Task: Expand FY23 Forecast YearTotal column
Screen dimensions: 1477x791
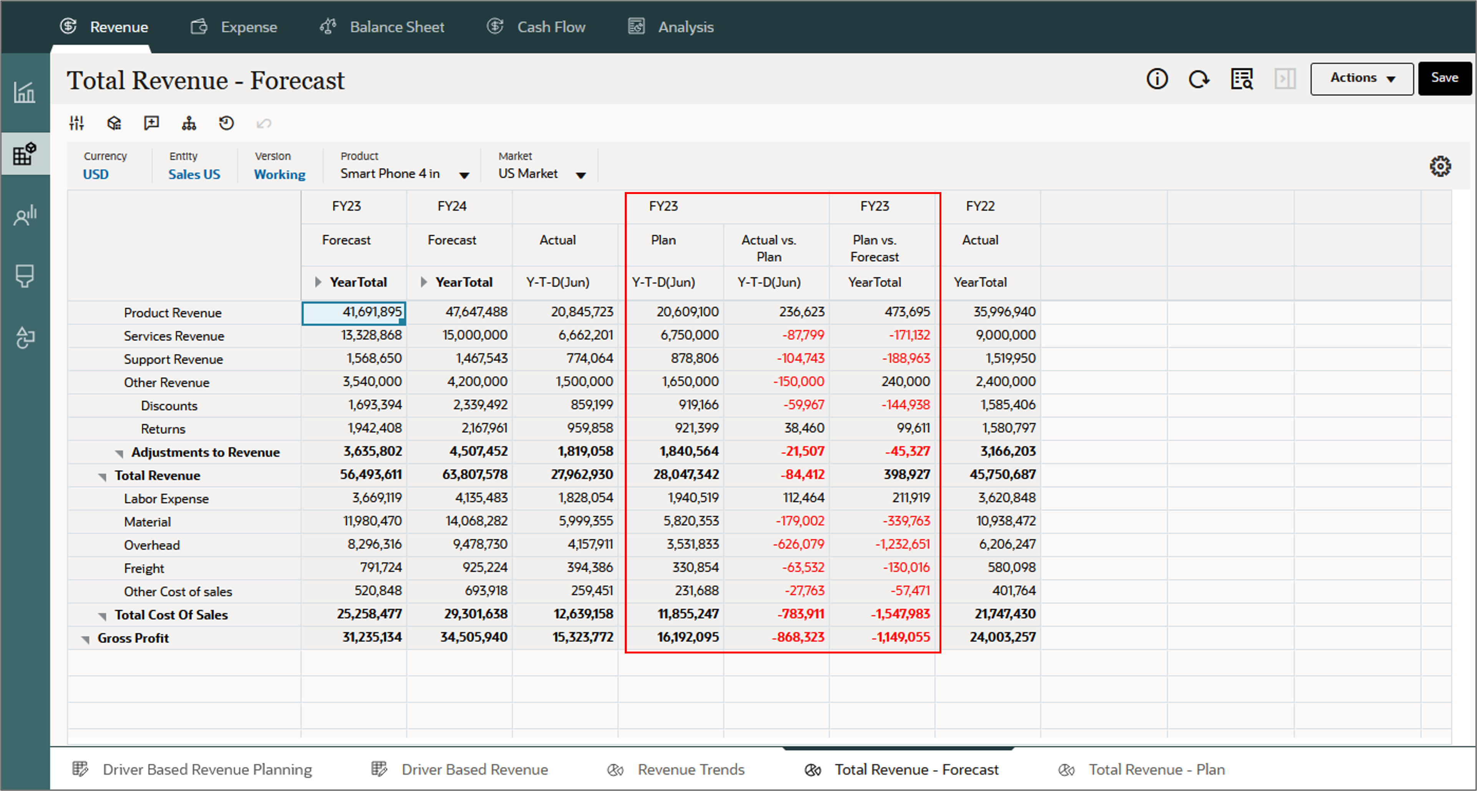Action: click(x=318, y=282)
